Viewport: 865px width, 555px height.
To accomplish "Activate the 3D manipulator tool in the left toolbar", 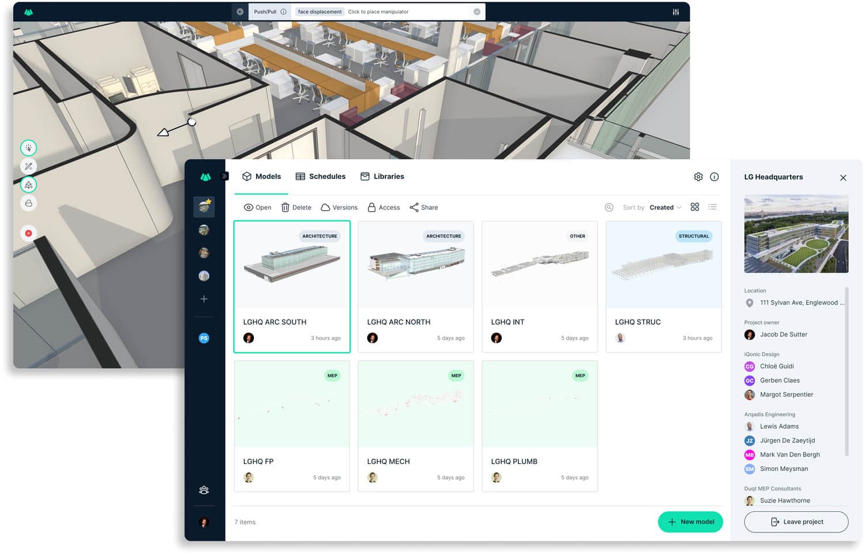I will click(x=28, y=185).
